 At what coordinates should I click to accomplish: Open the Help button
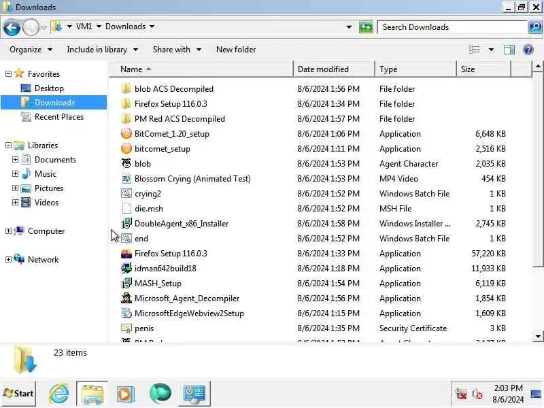(x=528, y=50)
